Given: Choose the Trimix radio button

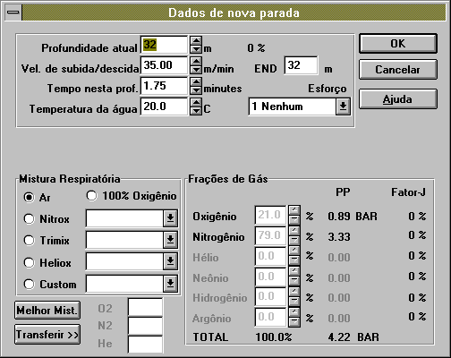Looking at the screenshot, I should pyautogui.click(x=29, y=241).
